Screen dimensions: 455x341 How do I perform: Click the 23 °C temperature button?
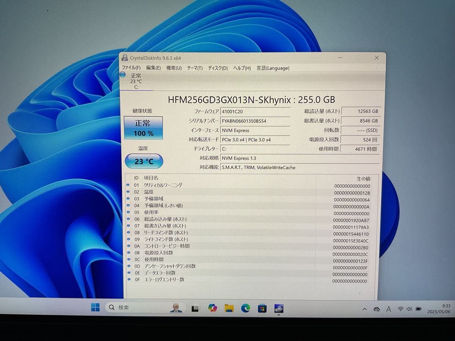[x=144, y=161]
